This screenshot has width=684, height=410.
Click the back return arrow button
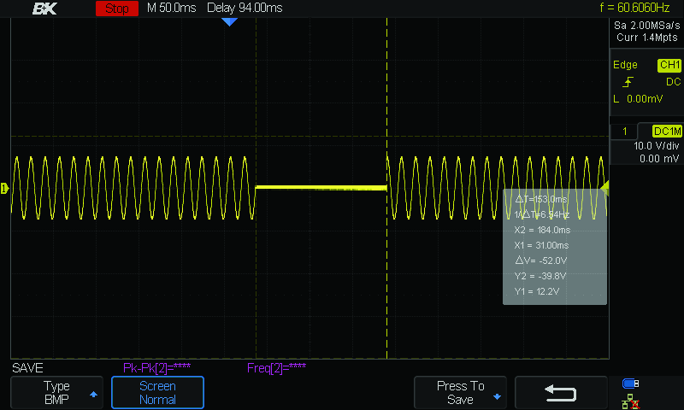coord(561,393)
